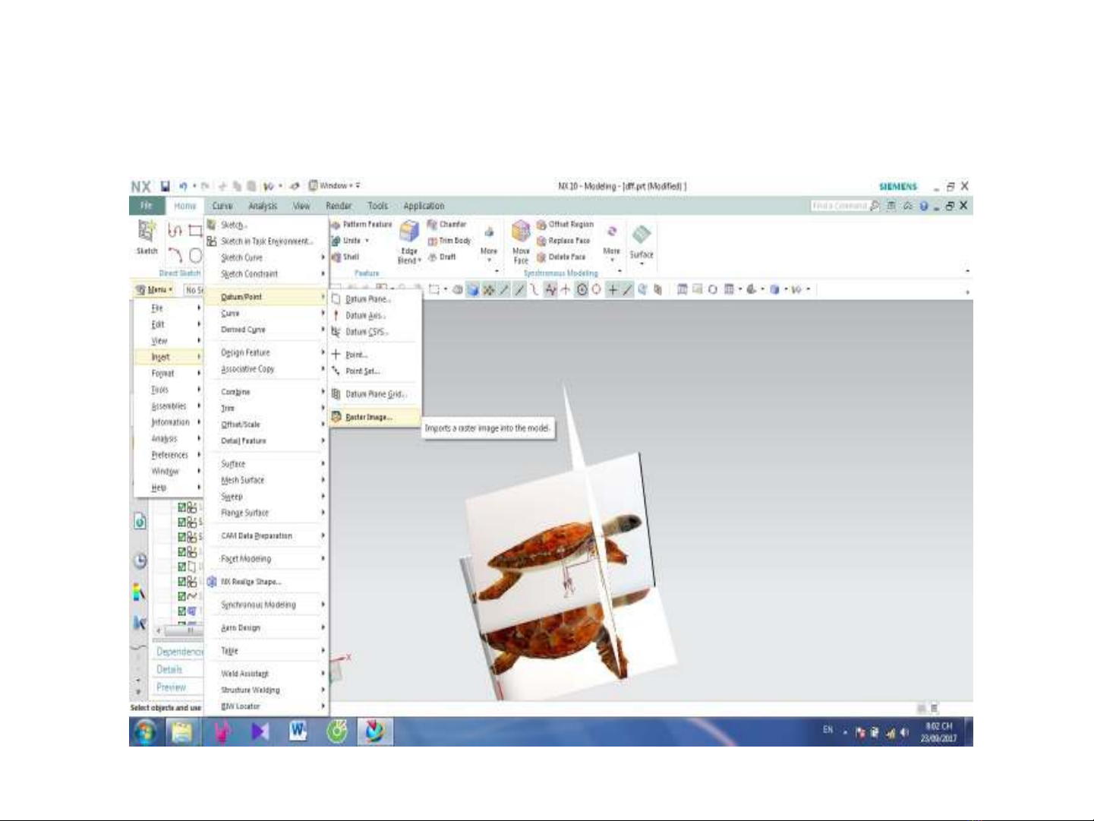Viewport: 1094px width, 821px height.
Task: Expand the Details panel section
Action: (169, 670)
